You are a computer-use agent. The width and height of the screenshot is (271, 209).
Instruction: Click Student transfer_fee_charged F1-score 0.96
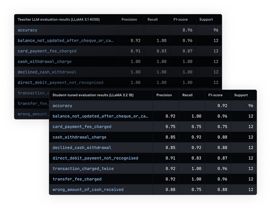222,179
